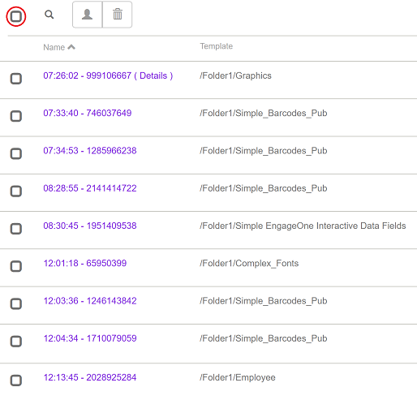Select checkbox for 07:33:40 - 746037649

[x=16, y=116]
